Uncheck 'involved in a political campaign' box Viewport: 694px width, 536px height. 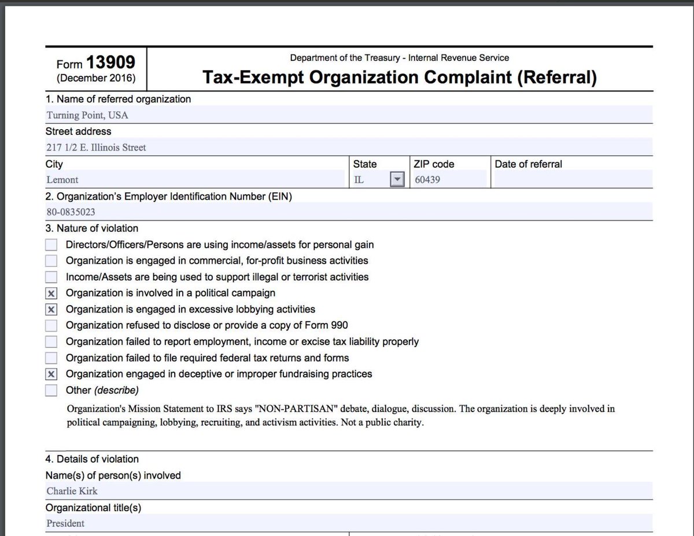[x=51, y=293]
